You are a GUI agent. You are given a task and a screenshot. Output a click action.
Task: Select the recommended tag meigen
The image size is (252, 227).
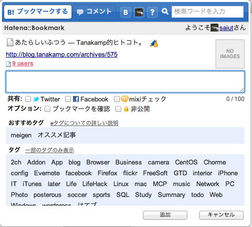tap(21, 135)
